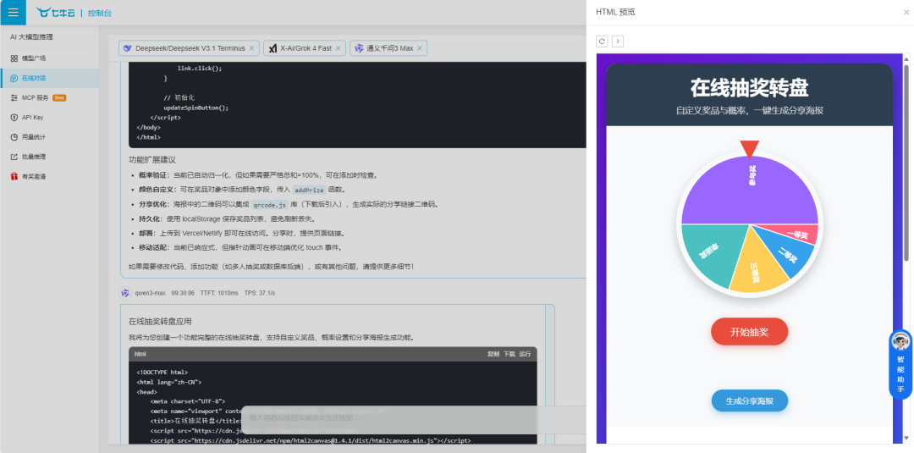Remove the Deepseek V3.1 Terminus model tab

pos(251,48)
